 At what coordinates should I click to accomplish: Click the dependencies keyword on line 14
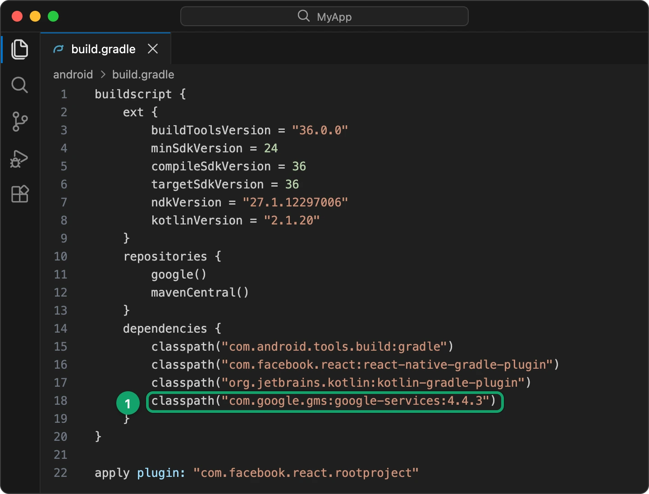[165, 329]
